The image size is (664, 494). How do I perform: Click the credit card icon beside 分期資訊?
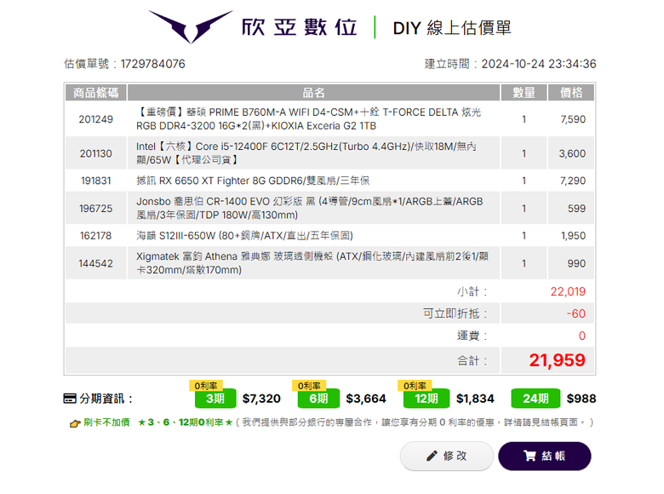coord(70,399)
